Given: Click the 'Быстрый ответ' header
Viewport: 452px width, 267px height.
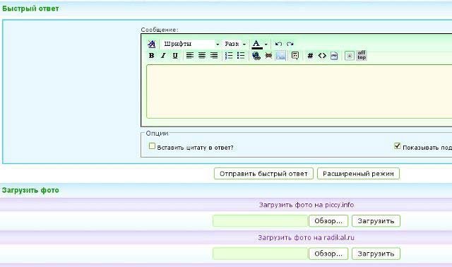Looking at the screenshot, I should point(30,8).
